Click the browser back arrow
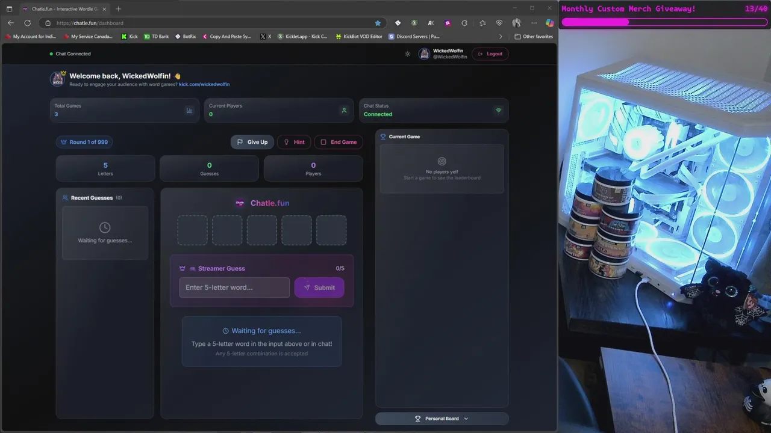This screenshot has width=771, height=433. click(x=11, y=23)
